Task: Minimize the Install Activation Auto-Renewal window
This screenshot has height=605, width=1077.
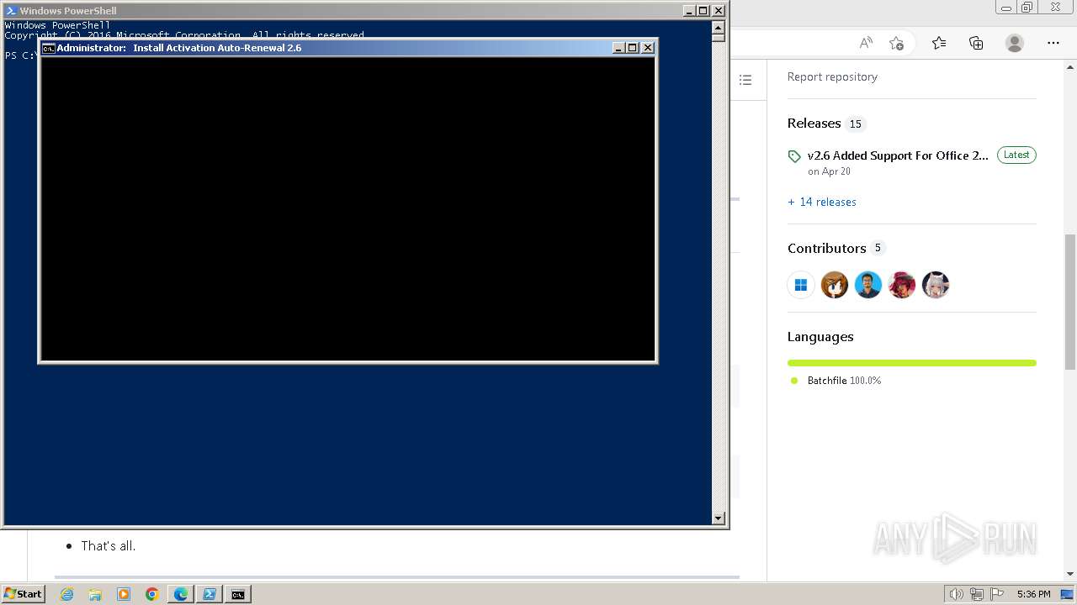Action: click(x=618, y=48)
